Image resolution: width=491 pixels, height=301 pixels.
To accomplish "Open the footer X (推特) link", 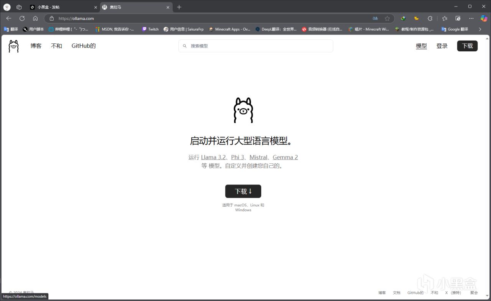I will 453,293.
